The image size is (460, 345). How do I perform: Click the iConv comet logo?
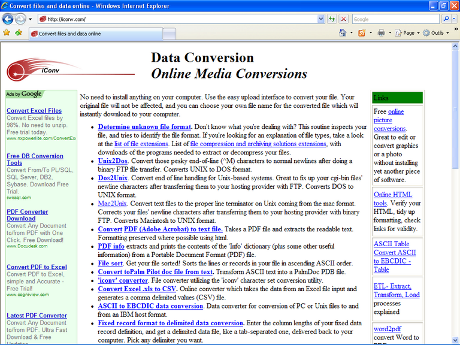coord(71,69)
